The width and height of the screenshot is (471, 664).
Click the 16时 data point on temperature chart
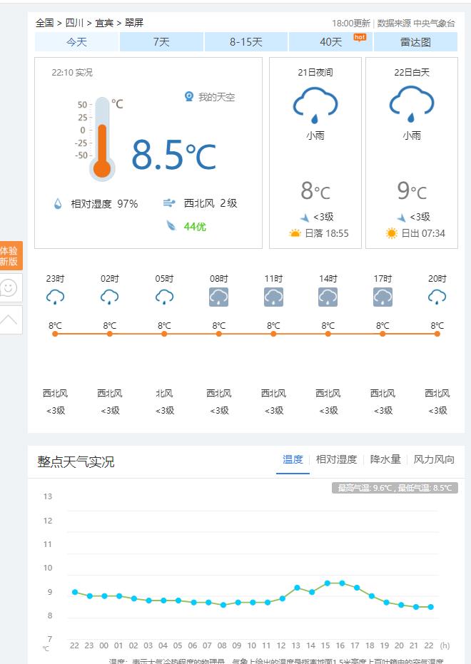[342, 583]
